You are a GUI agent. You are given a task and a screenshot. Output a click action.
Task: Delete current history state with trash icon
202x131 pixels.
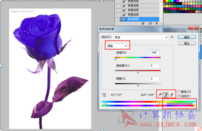point(156,23)
